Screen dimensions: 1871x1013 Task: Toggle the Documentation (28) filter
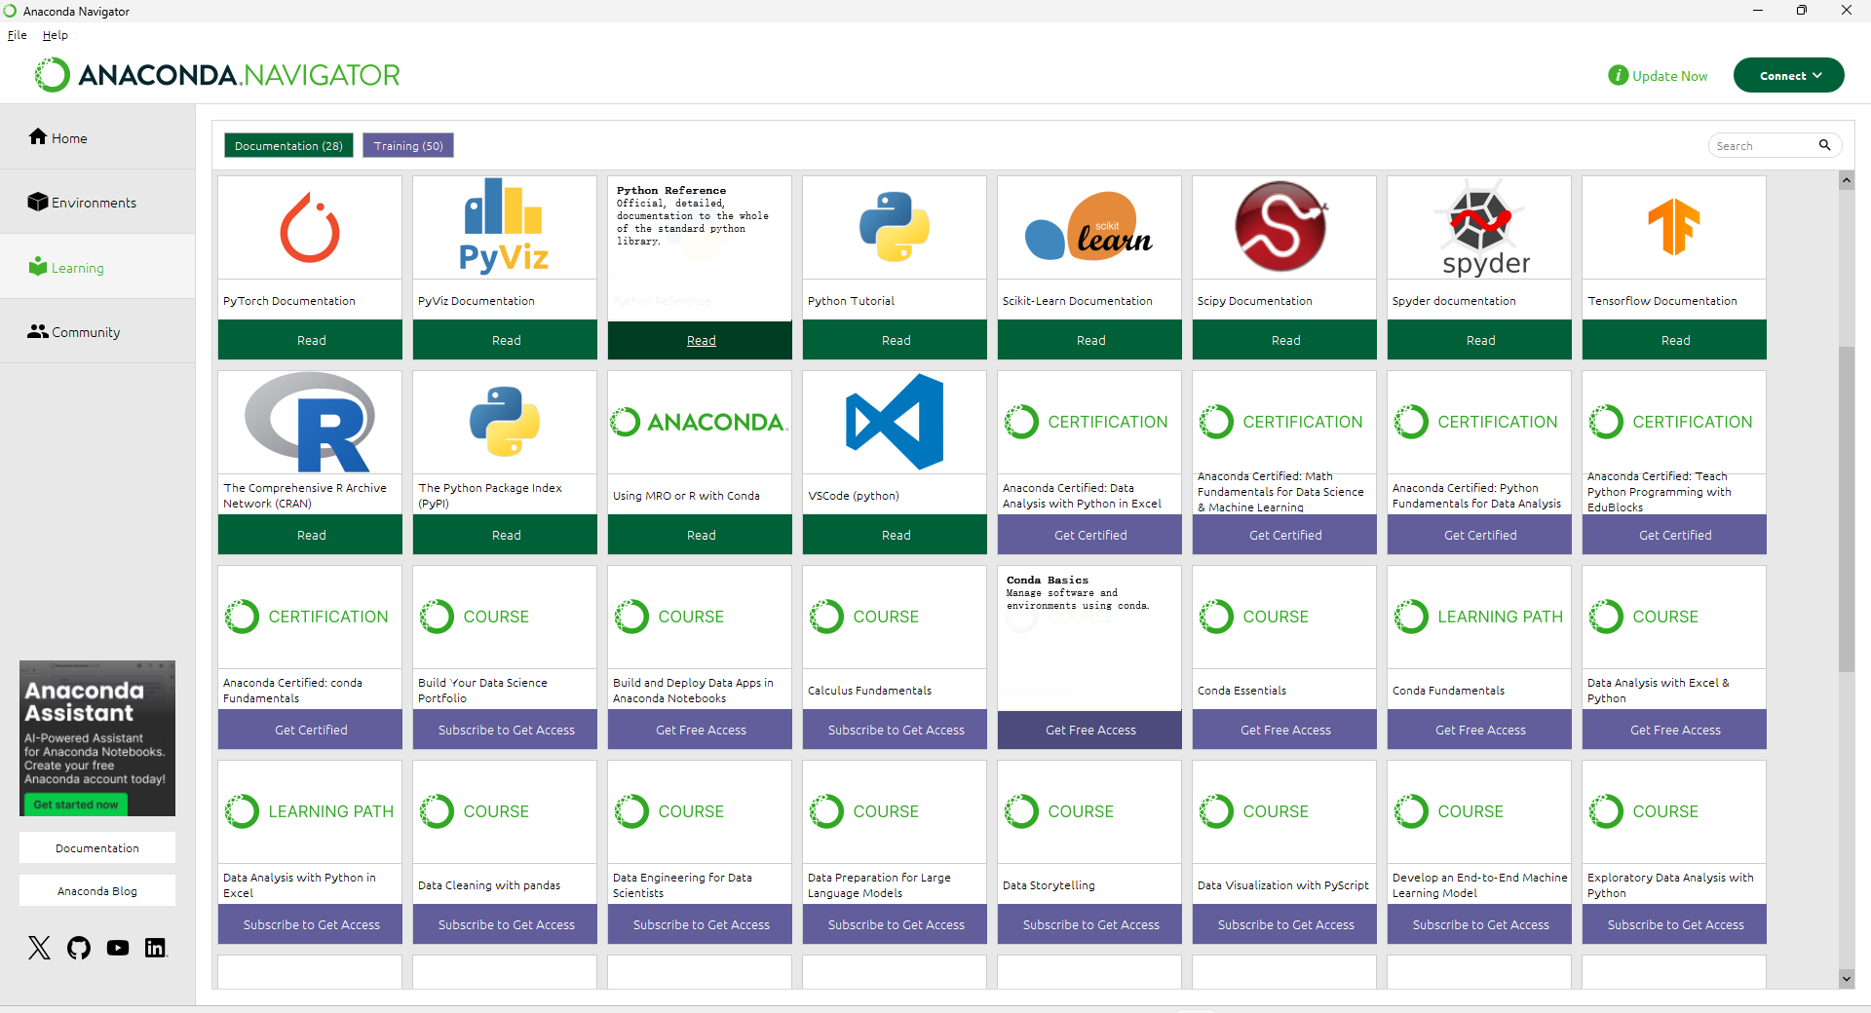coord(288,145)
